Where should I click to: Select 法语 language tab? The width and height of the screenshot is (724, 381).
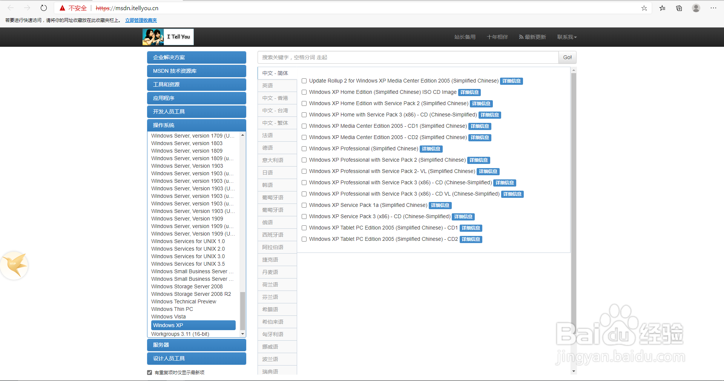click(277, 135)
